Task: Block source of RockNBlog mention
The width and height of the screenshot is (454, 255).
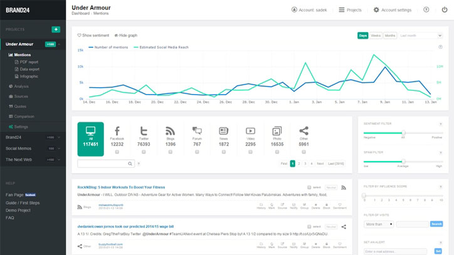Action: click(x=326, y=206)
